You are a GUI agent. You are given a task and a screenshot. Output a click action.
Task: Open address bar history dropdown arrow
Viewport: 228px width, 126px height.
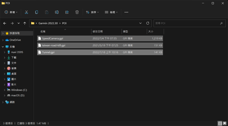coord(141,23)
